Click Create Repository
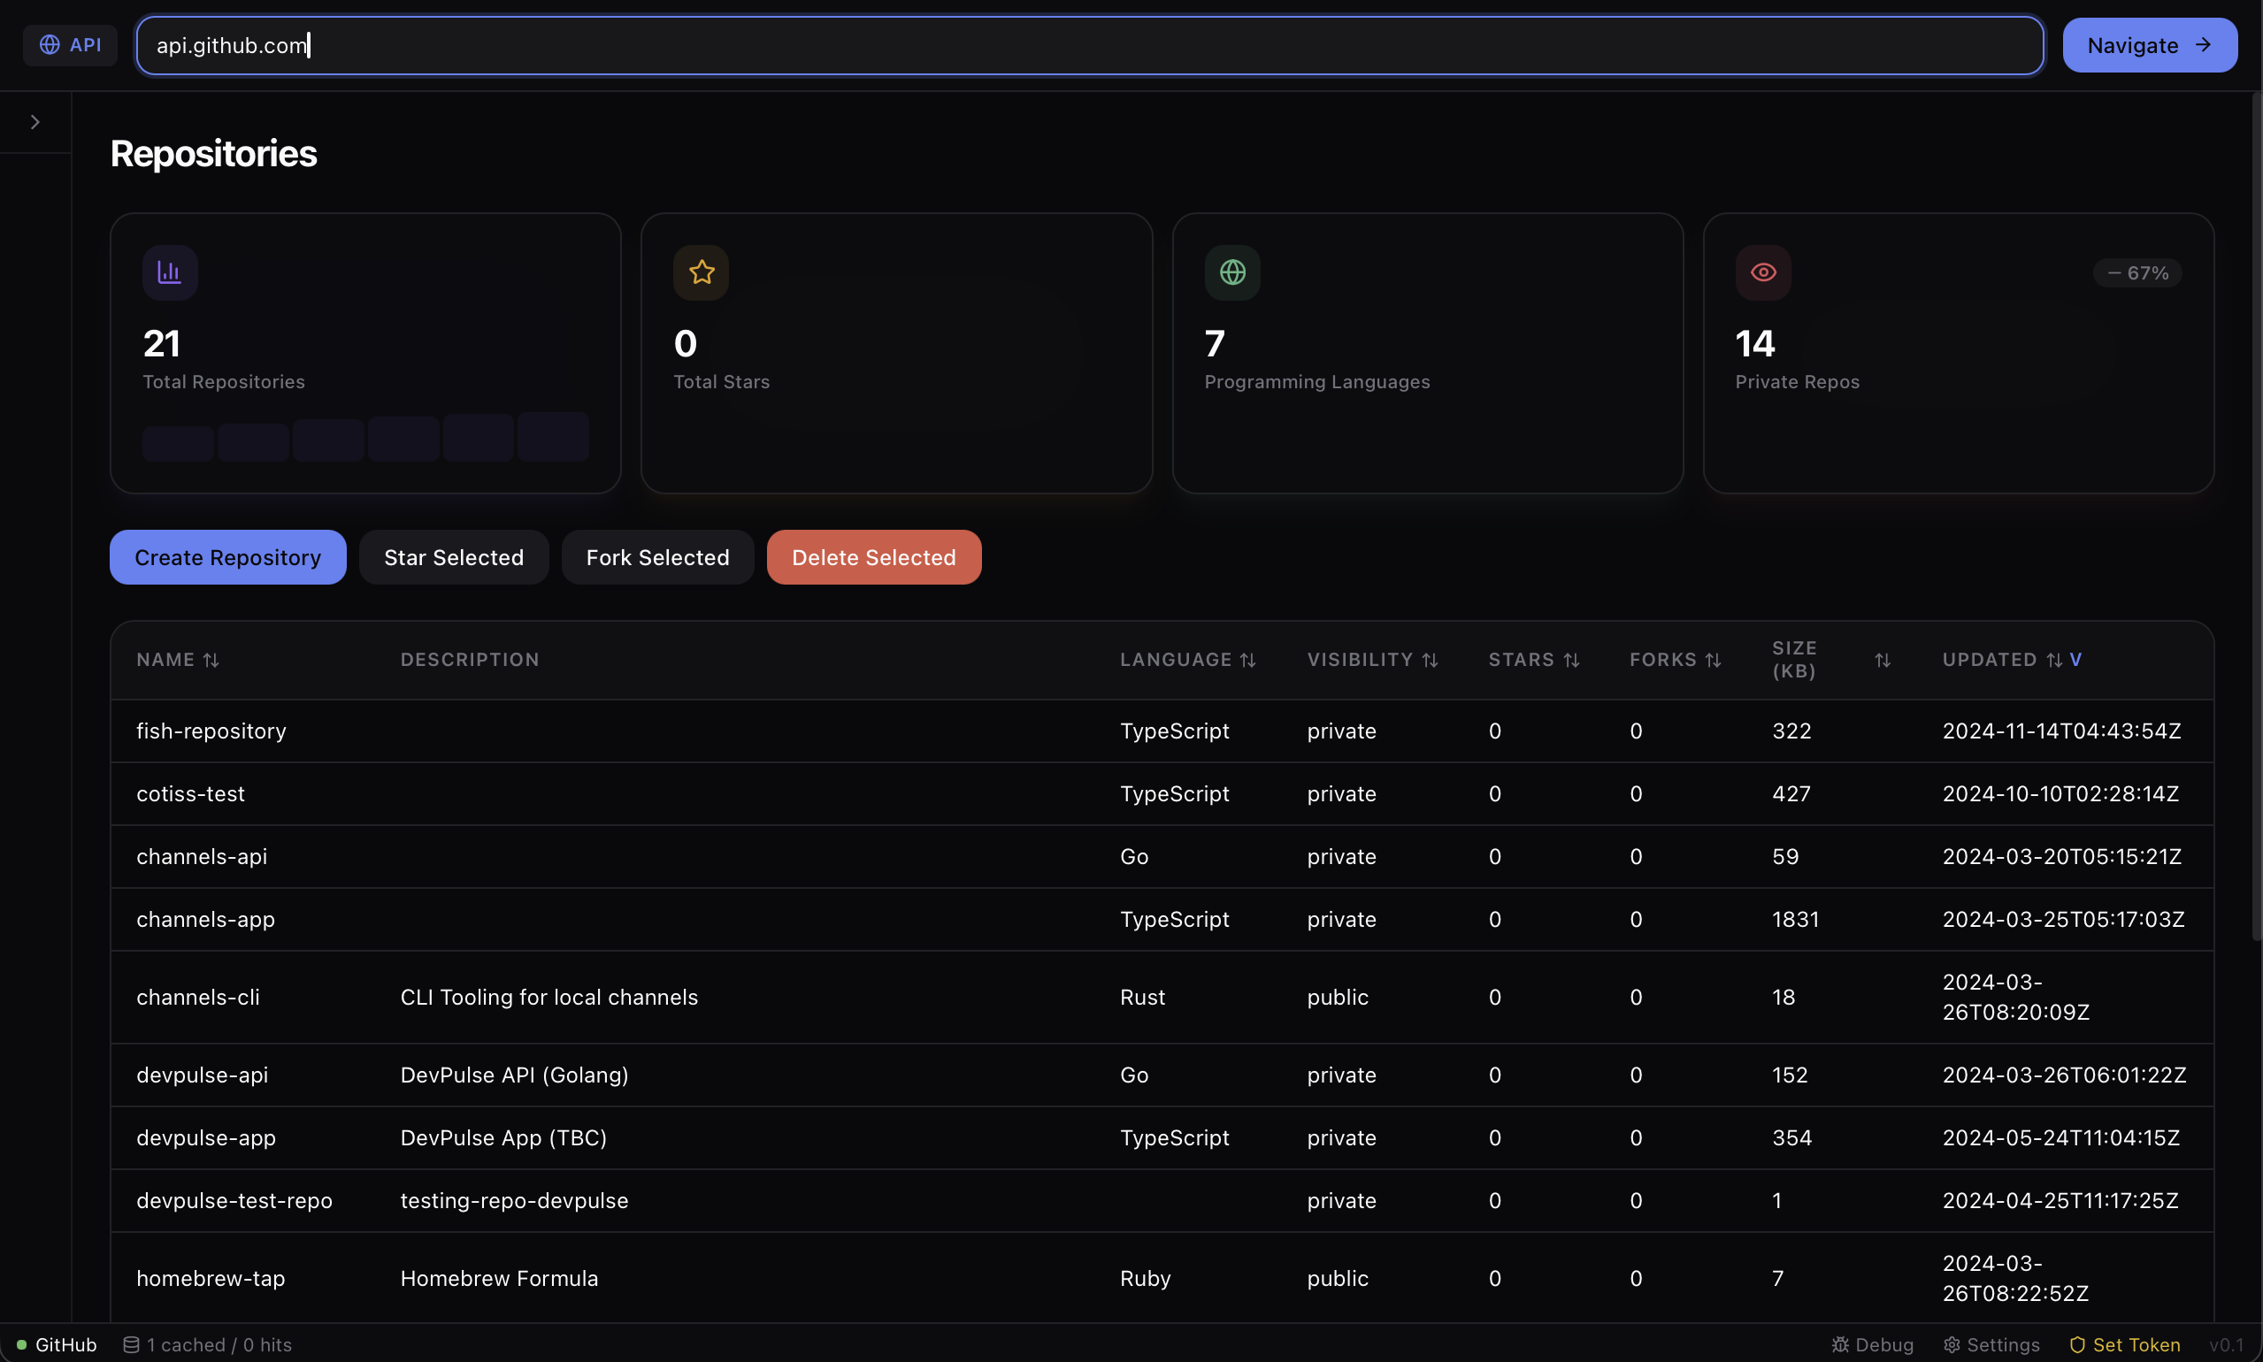 tap(227, 557)
